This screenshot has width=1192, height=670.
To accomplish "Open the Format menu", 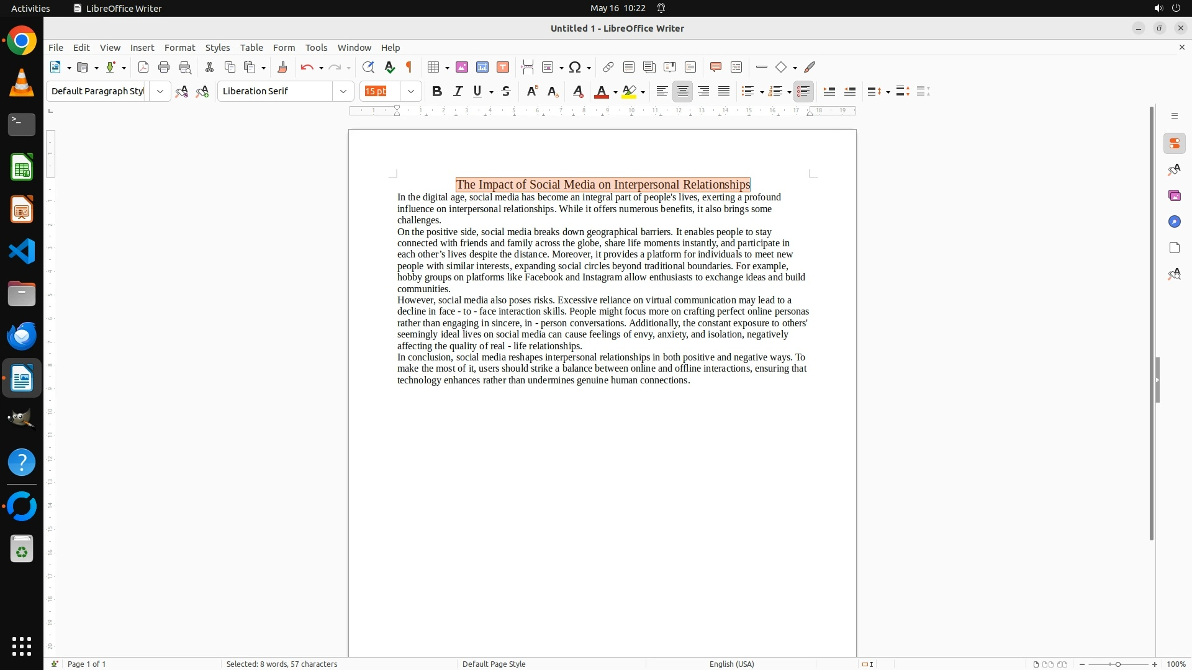I will coord(179,47).
